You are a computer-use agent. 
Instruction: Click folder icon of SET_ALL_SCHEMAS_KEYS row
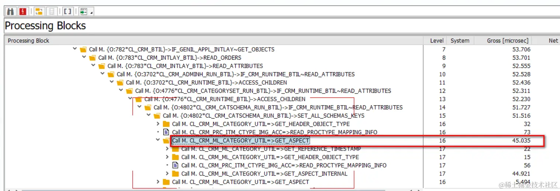(157, 116)
